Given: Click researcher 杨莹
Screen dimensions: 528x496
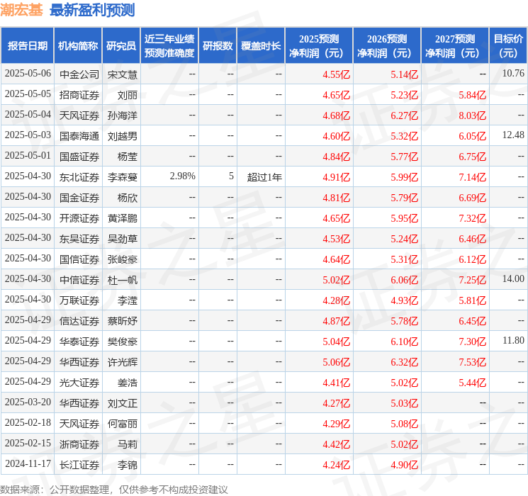Looking at the screenshot, I should pos(128,157).
